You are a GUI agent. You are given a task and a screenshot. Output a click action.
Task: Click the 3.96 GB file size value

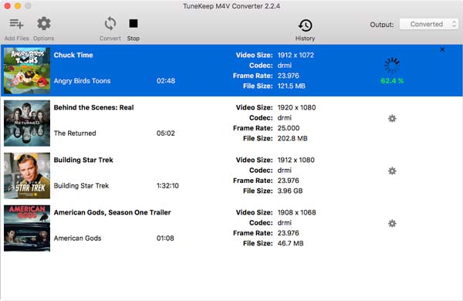(290, 191)
